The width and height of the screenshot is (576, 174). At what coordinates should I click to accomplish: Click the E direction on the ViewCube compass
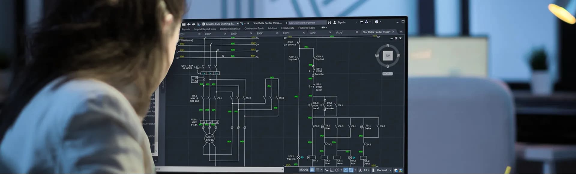click(x=398, y=56)
